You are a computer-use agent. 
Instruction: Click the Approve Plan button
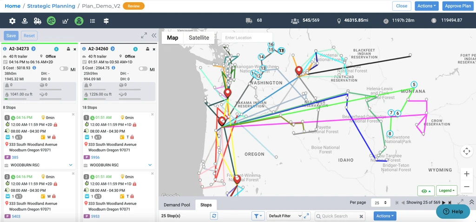[x=457, y=6]
